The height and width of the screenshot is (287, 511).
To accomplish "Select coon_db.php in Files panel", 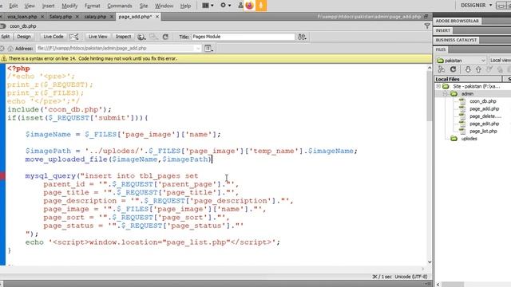I will click(x=482, y=101).
